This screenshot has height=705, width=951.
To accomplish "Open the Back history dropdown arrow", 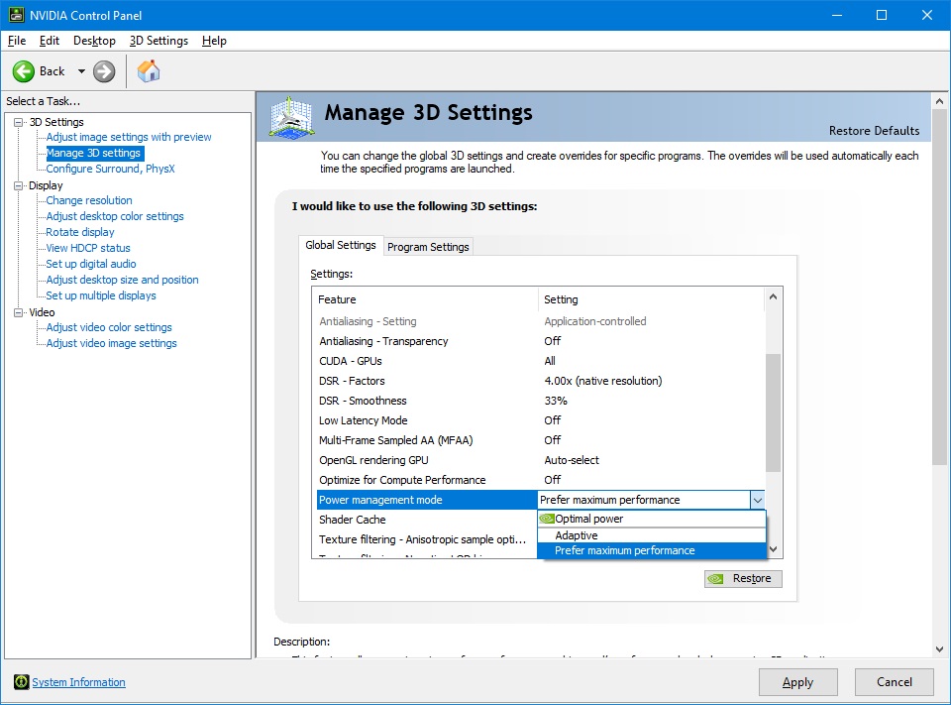I will point(81,71).
